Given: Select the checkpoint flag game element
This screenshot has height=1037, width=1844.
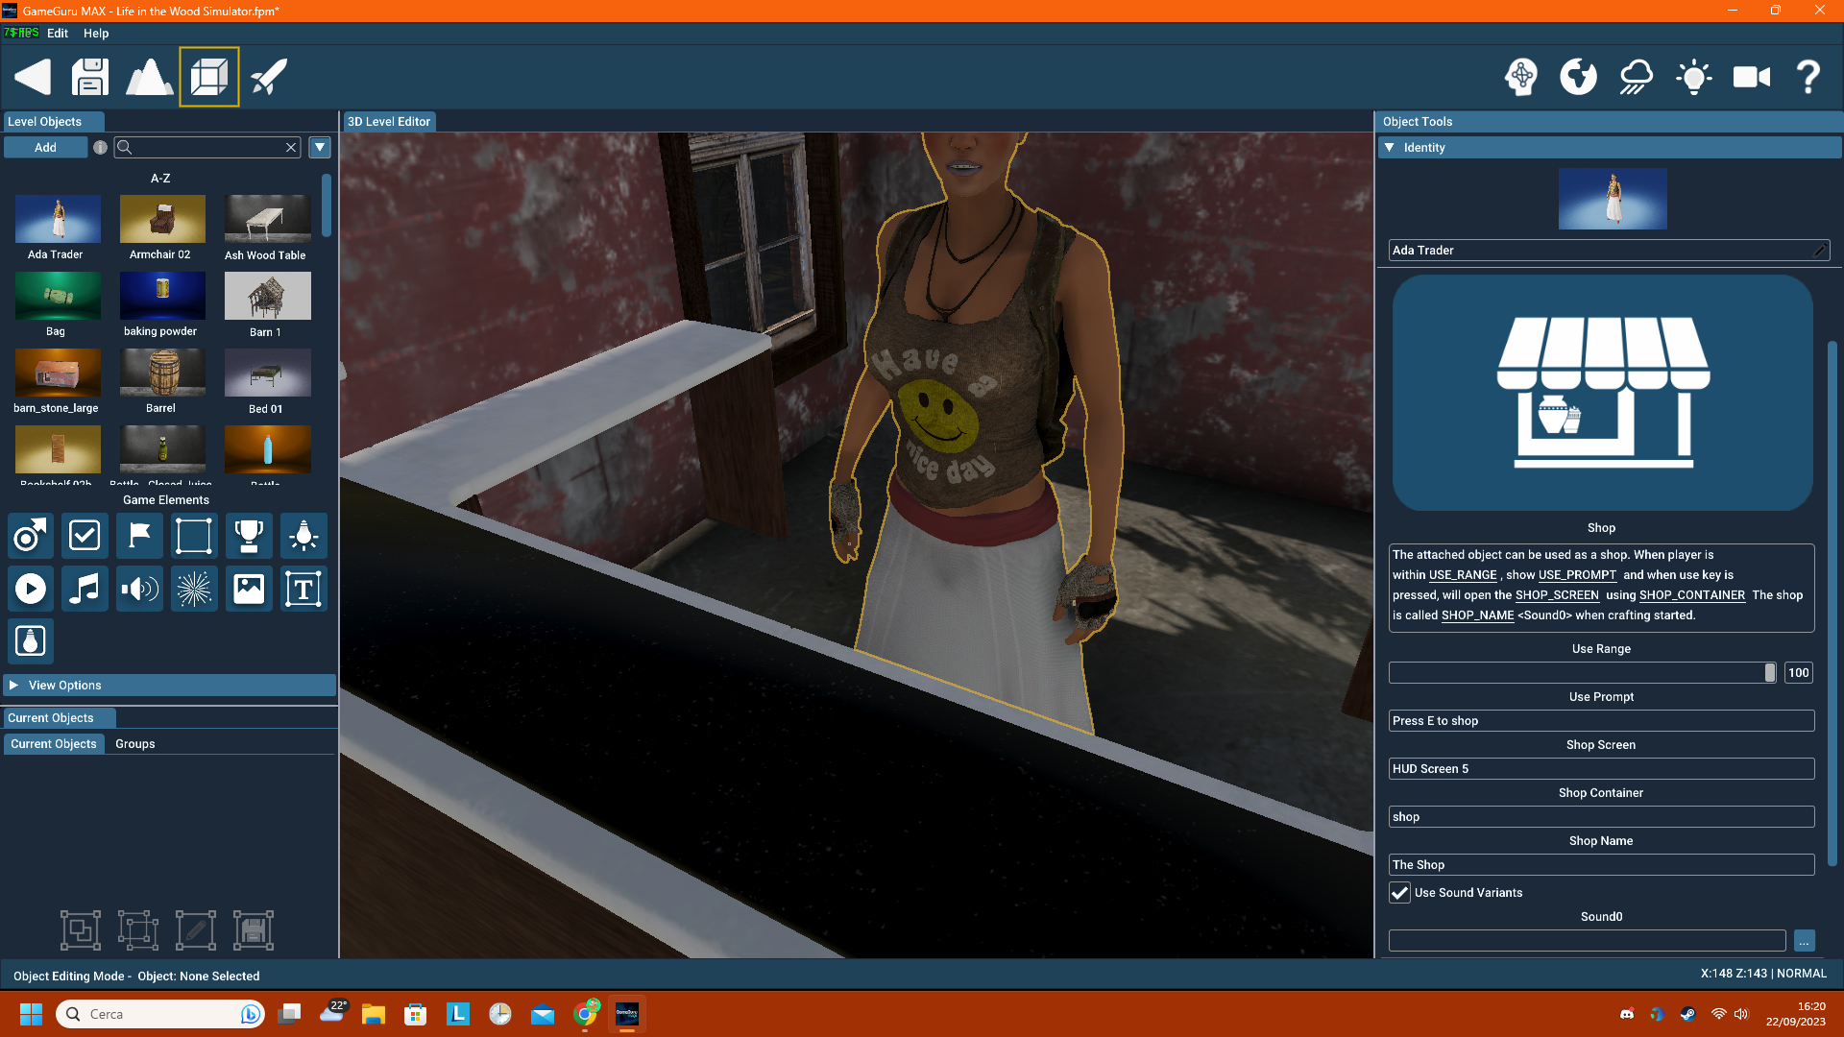Looking at the screenshot, I should click(x=139, y=536).
